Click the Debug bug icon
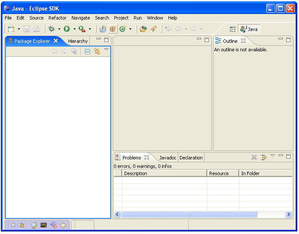 click(x=51, y=29)
